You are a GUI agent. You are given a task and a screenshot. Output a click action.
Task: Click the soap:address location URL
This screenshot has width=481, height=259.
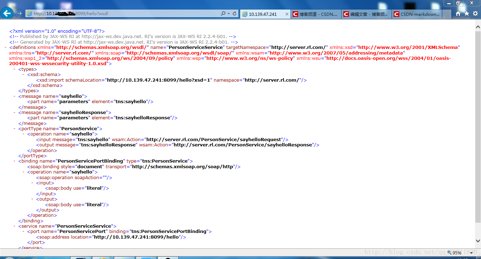click(x=136, y=237)
